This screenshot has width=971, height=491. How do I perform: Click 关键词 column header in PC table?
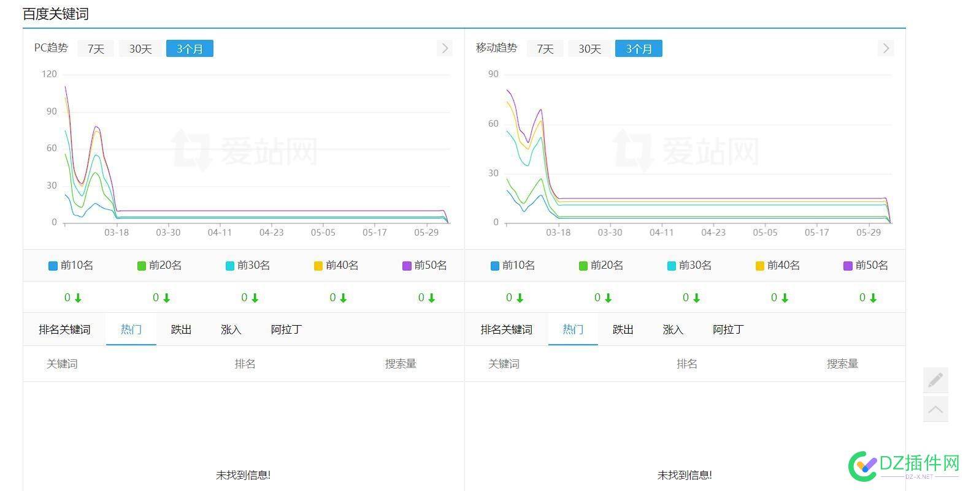[x=62, y=364]
